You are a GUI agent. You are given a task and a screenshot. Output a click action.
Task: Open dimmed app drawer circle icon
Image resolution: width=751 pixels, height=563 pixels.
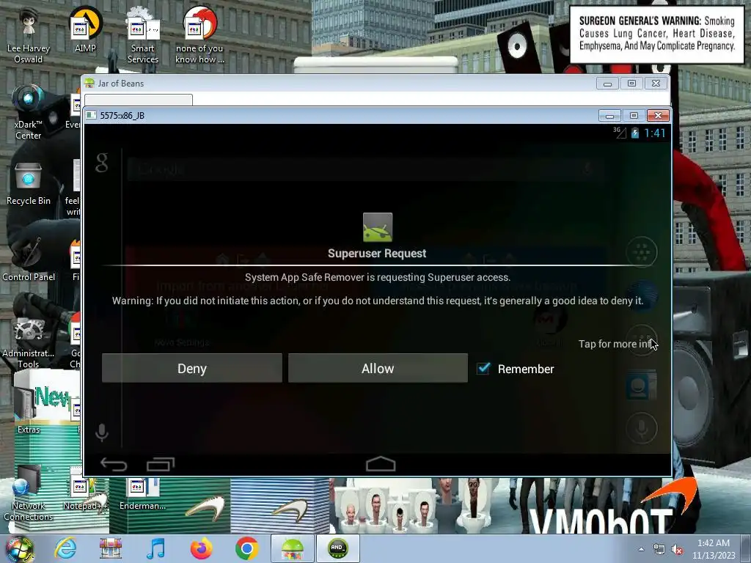[641, 252]
